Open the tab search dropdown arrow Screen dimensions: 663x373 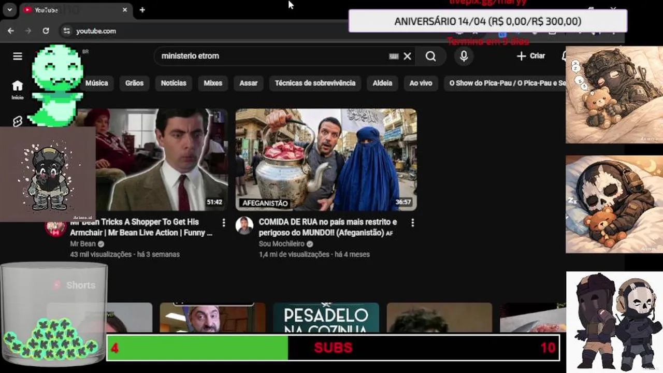(9, 10)
